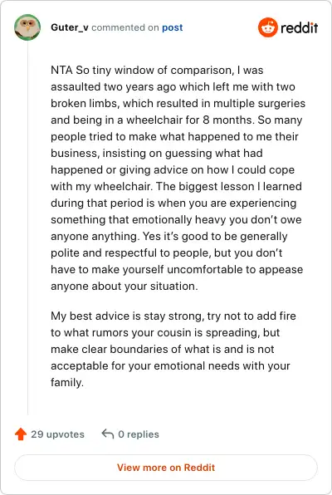Viewport: 332px width, 495px height.
Task: Click the final word "family."
Action: pos(67,383)
